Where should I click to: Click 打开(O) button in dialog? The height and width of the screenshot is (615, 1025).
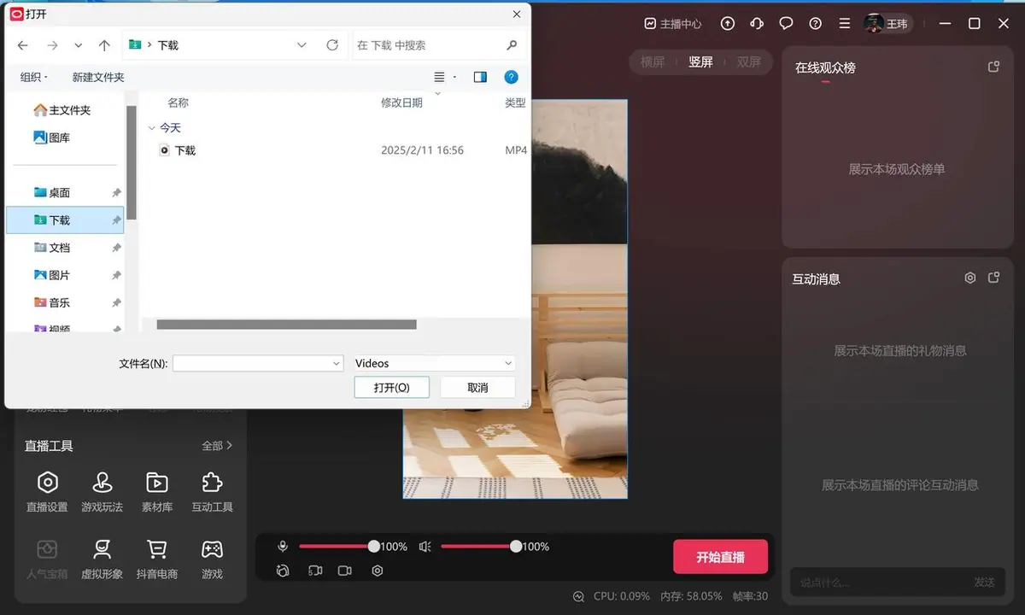[x=392, y=387]
